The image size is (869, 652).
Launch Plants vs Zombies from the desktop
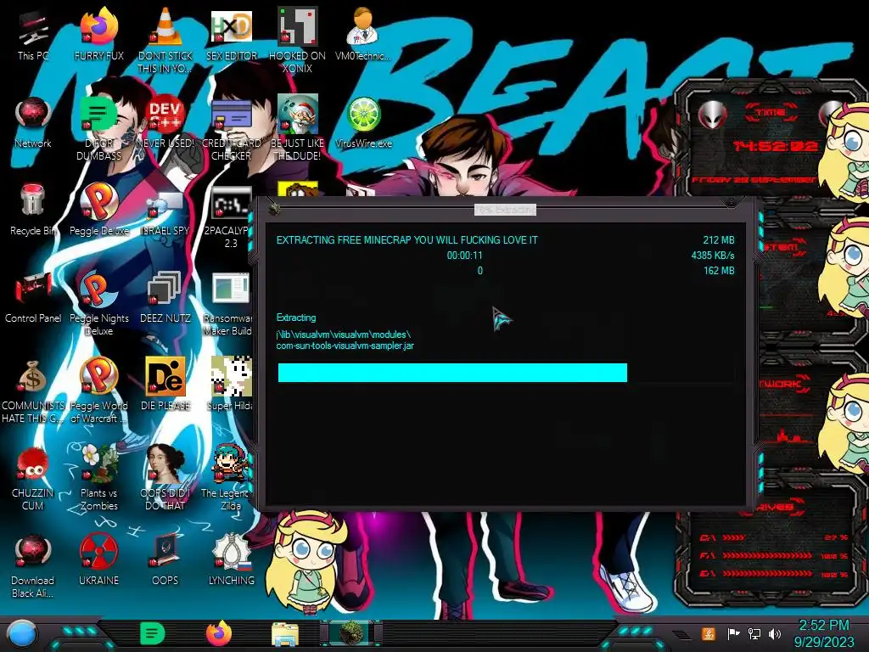98,464
